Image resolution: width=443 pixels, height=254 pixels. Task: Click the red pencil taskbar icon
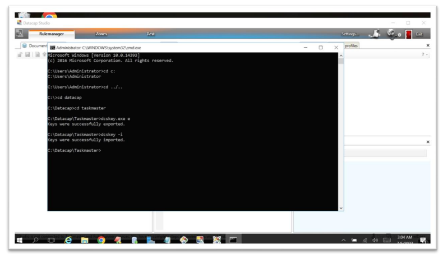coord(118,240)
